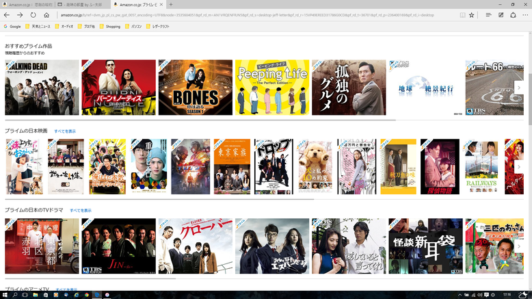Viewport: 532px width, 299px height.
Task: Open the Peeping Life thumbnail
Action: [272, 88]
